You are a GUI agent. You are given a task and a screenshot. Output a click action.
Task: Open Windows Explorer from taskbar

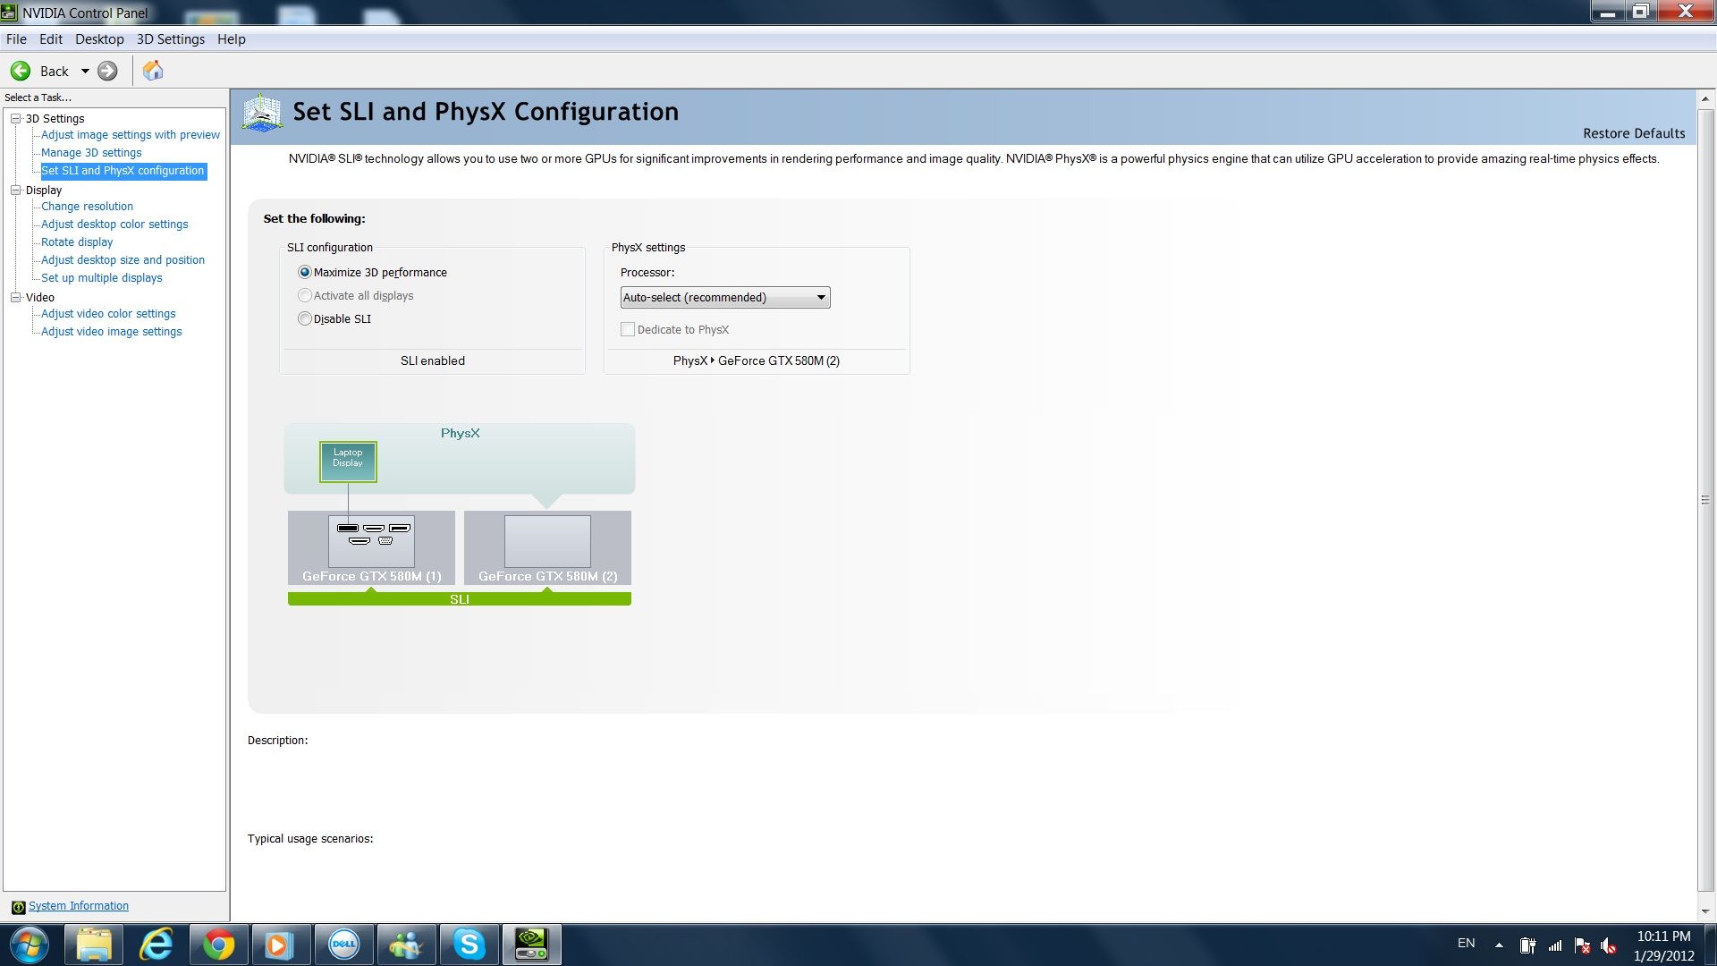(x=94, y=945)
